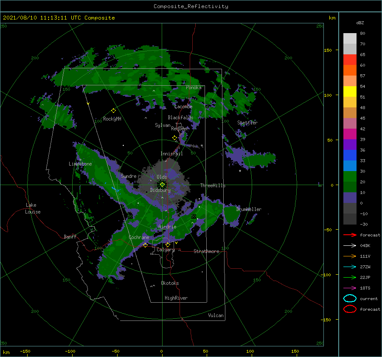
Task: Click the light blue 30-33 dBZ swatch
Action: 350,166
